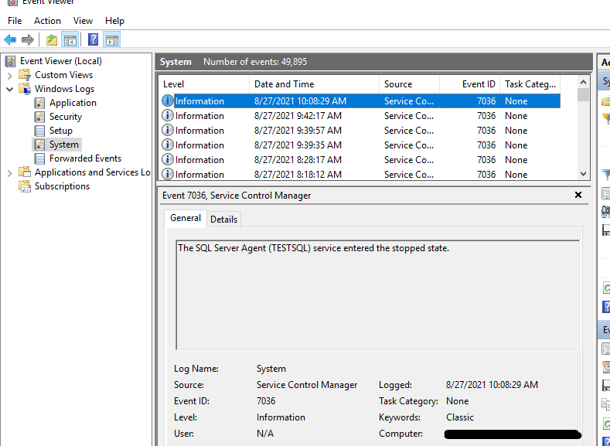The height and width of the screenshot is (446, 610).
Task: Expand the Custom Views tree node
Action: click(x=10, y=75)
